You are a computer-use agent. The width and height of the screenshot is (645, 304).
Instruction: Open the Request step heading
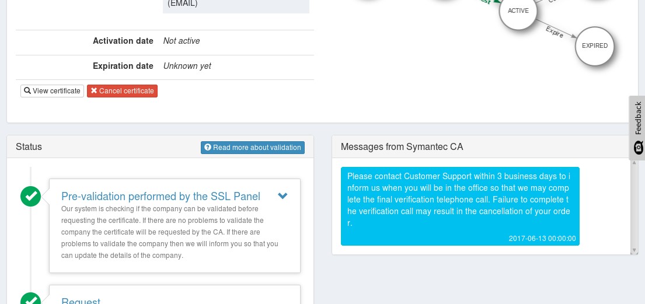click(81, 300)
